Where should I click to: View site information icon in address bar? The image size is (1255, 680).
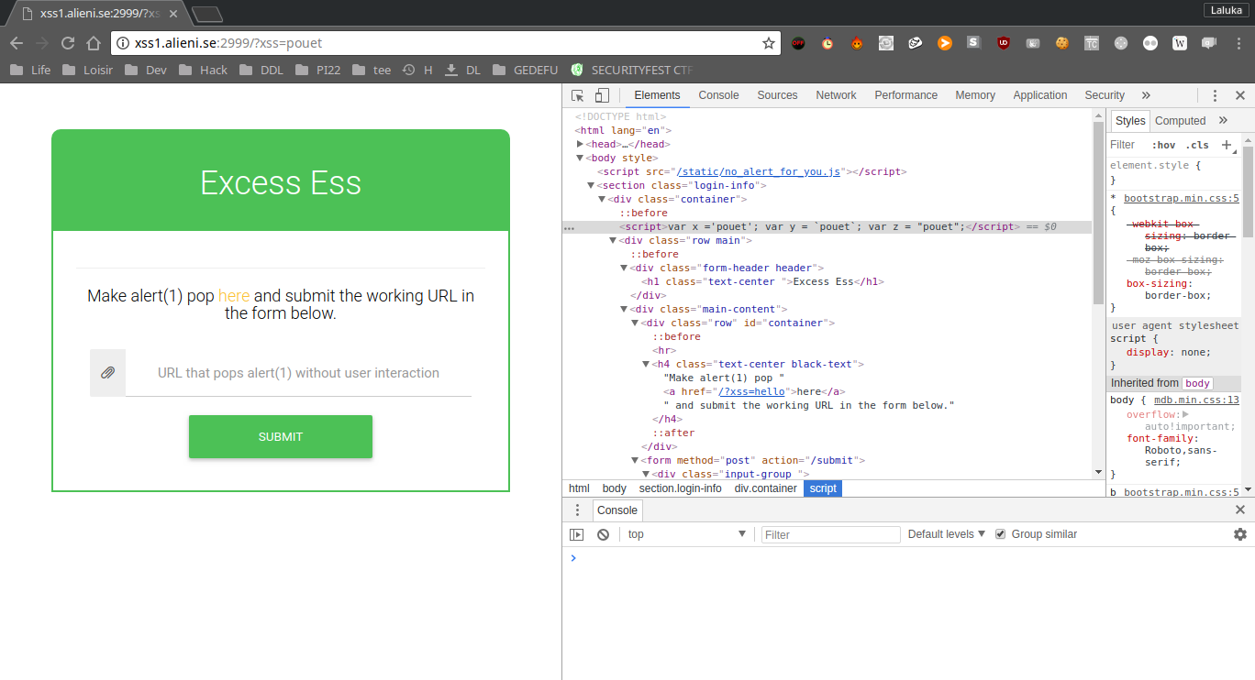123,43
